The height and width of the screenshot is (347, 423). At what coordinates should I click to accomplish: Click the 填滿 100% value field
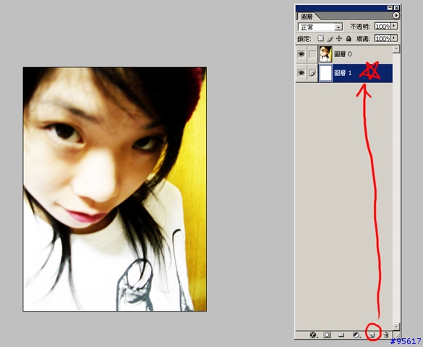pyautogui.click(x=383, y=38)
